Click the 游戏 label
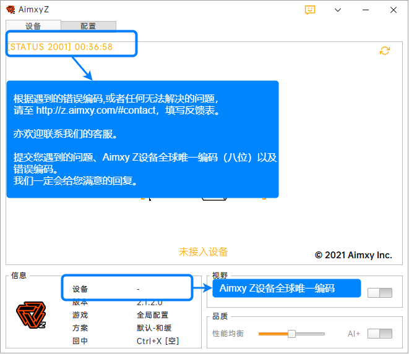Viewport: 409px width, 354px height. [x=80, y=315]
